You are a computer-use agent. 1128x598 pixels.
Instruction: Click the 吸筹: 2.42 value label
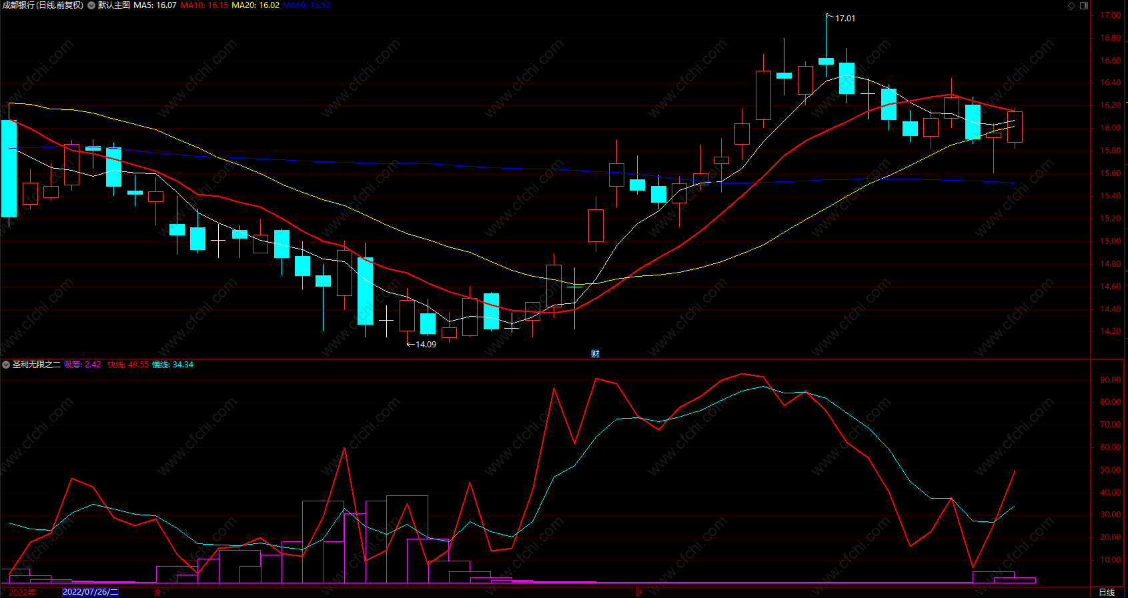pos(82,365)
